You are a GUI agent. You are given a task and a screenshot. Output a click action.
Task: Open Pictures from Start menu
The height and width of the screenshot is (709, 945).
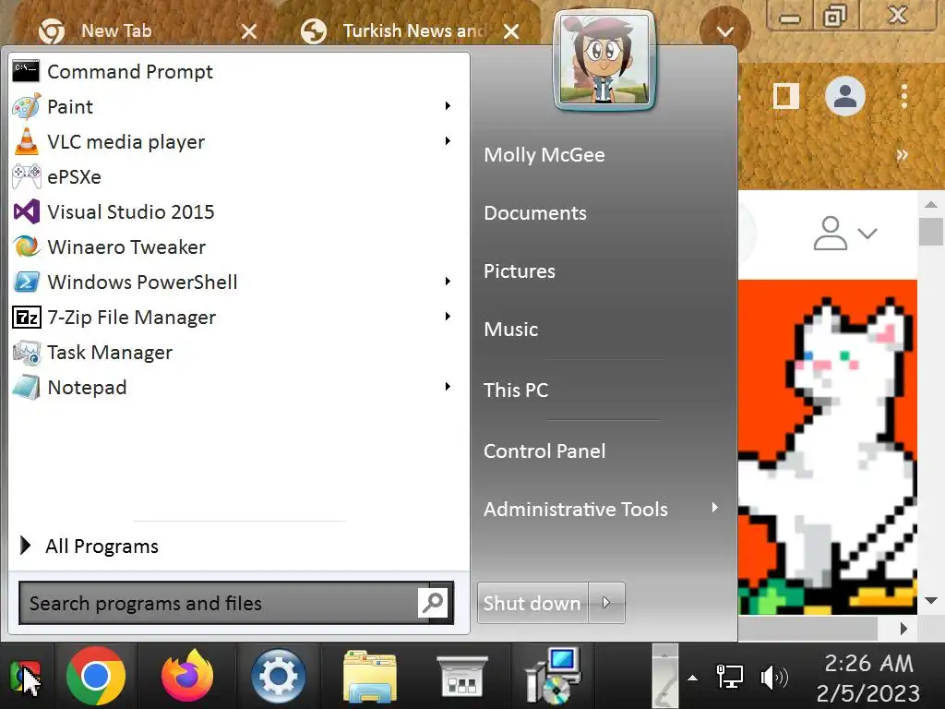[520, 271]
